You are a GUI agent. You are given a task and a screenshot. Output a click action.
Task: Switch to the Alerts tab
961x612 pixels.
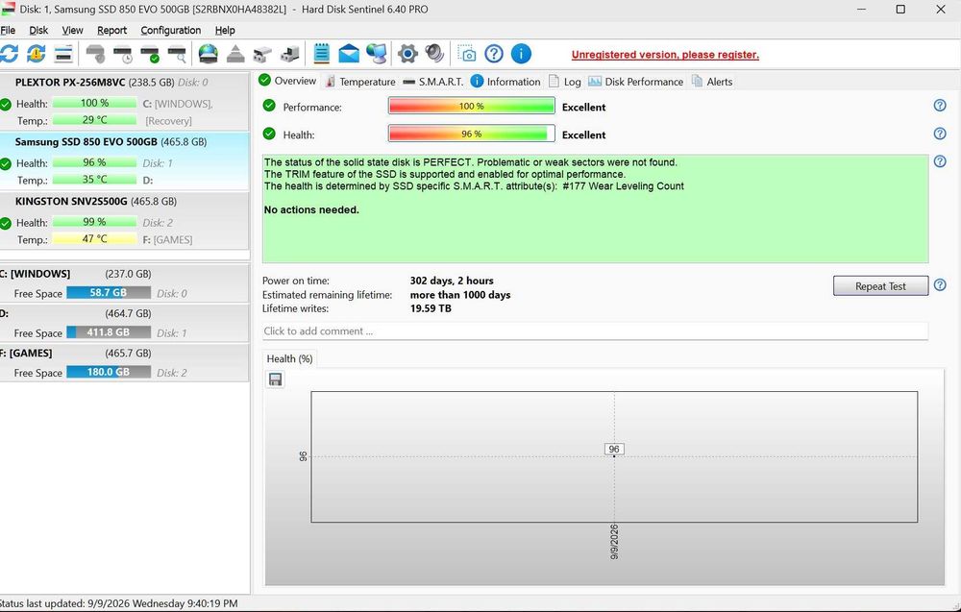point(712,82)
